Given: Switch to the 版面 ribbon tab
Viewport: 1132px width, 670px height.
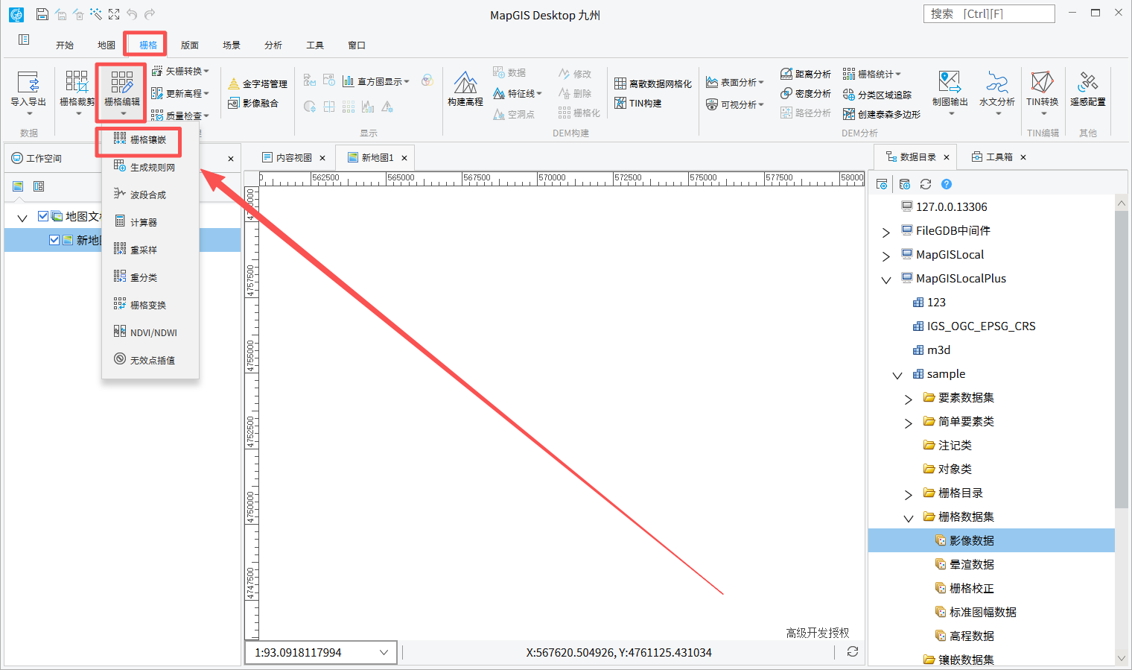Looking at the screenshot, I should pos(190,45).
